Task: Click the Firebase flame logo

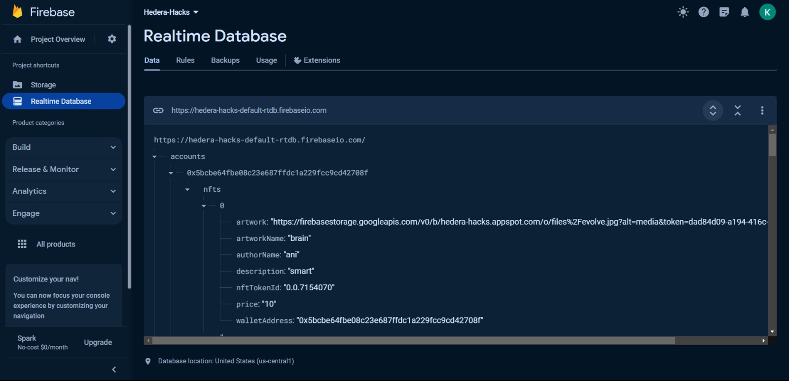Action: [x=17, y=12]
